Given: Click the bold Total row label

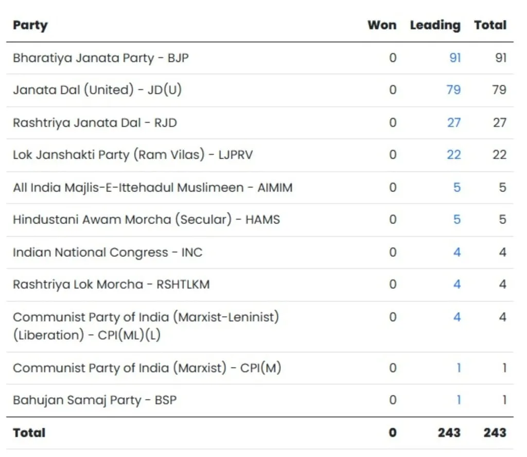Looking at the screenshot, I should (29, 433).
